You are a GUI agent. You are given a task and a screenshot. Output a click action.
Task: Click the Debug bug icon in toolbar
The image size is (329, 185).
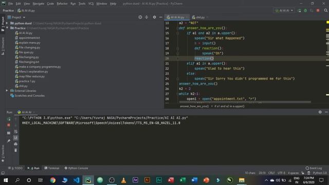pyautogui.click(x=305, y=10)
